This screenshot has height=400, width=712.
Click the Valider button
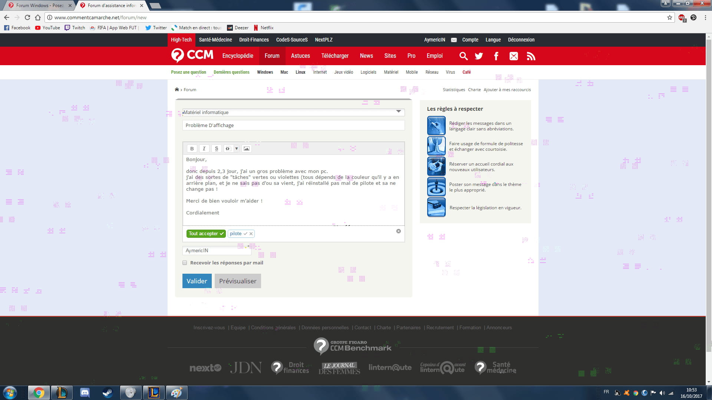pos(197,281)
